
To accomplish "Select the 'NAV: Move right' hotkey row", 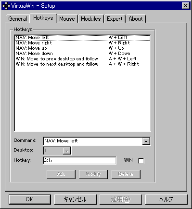I will (82, 43).
